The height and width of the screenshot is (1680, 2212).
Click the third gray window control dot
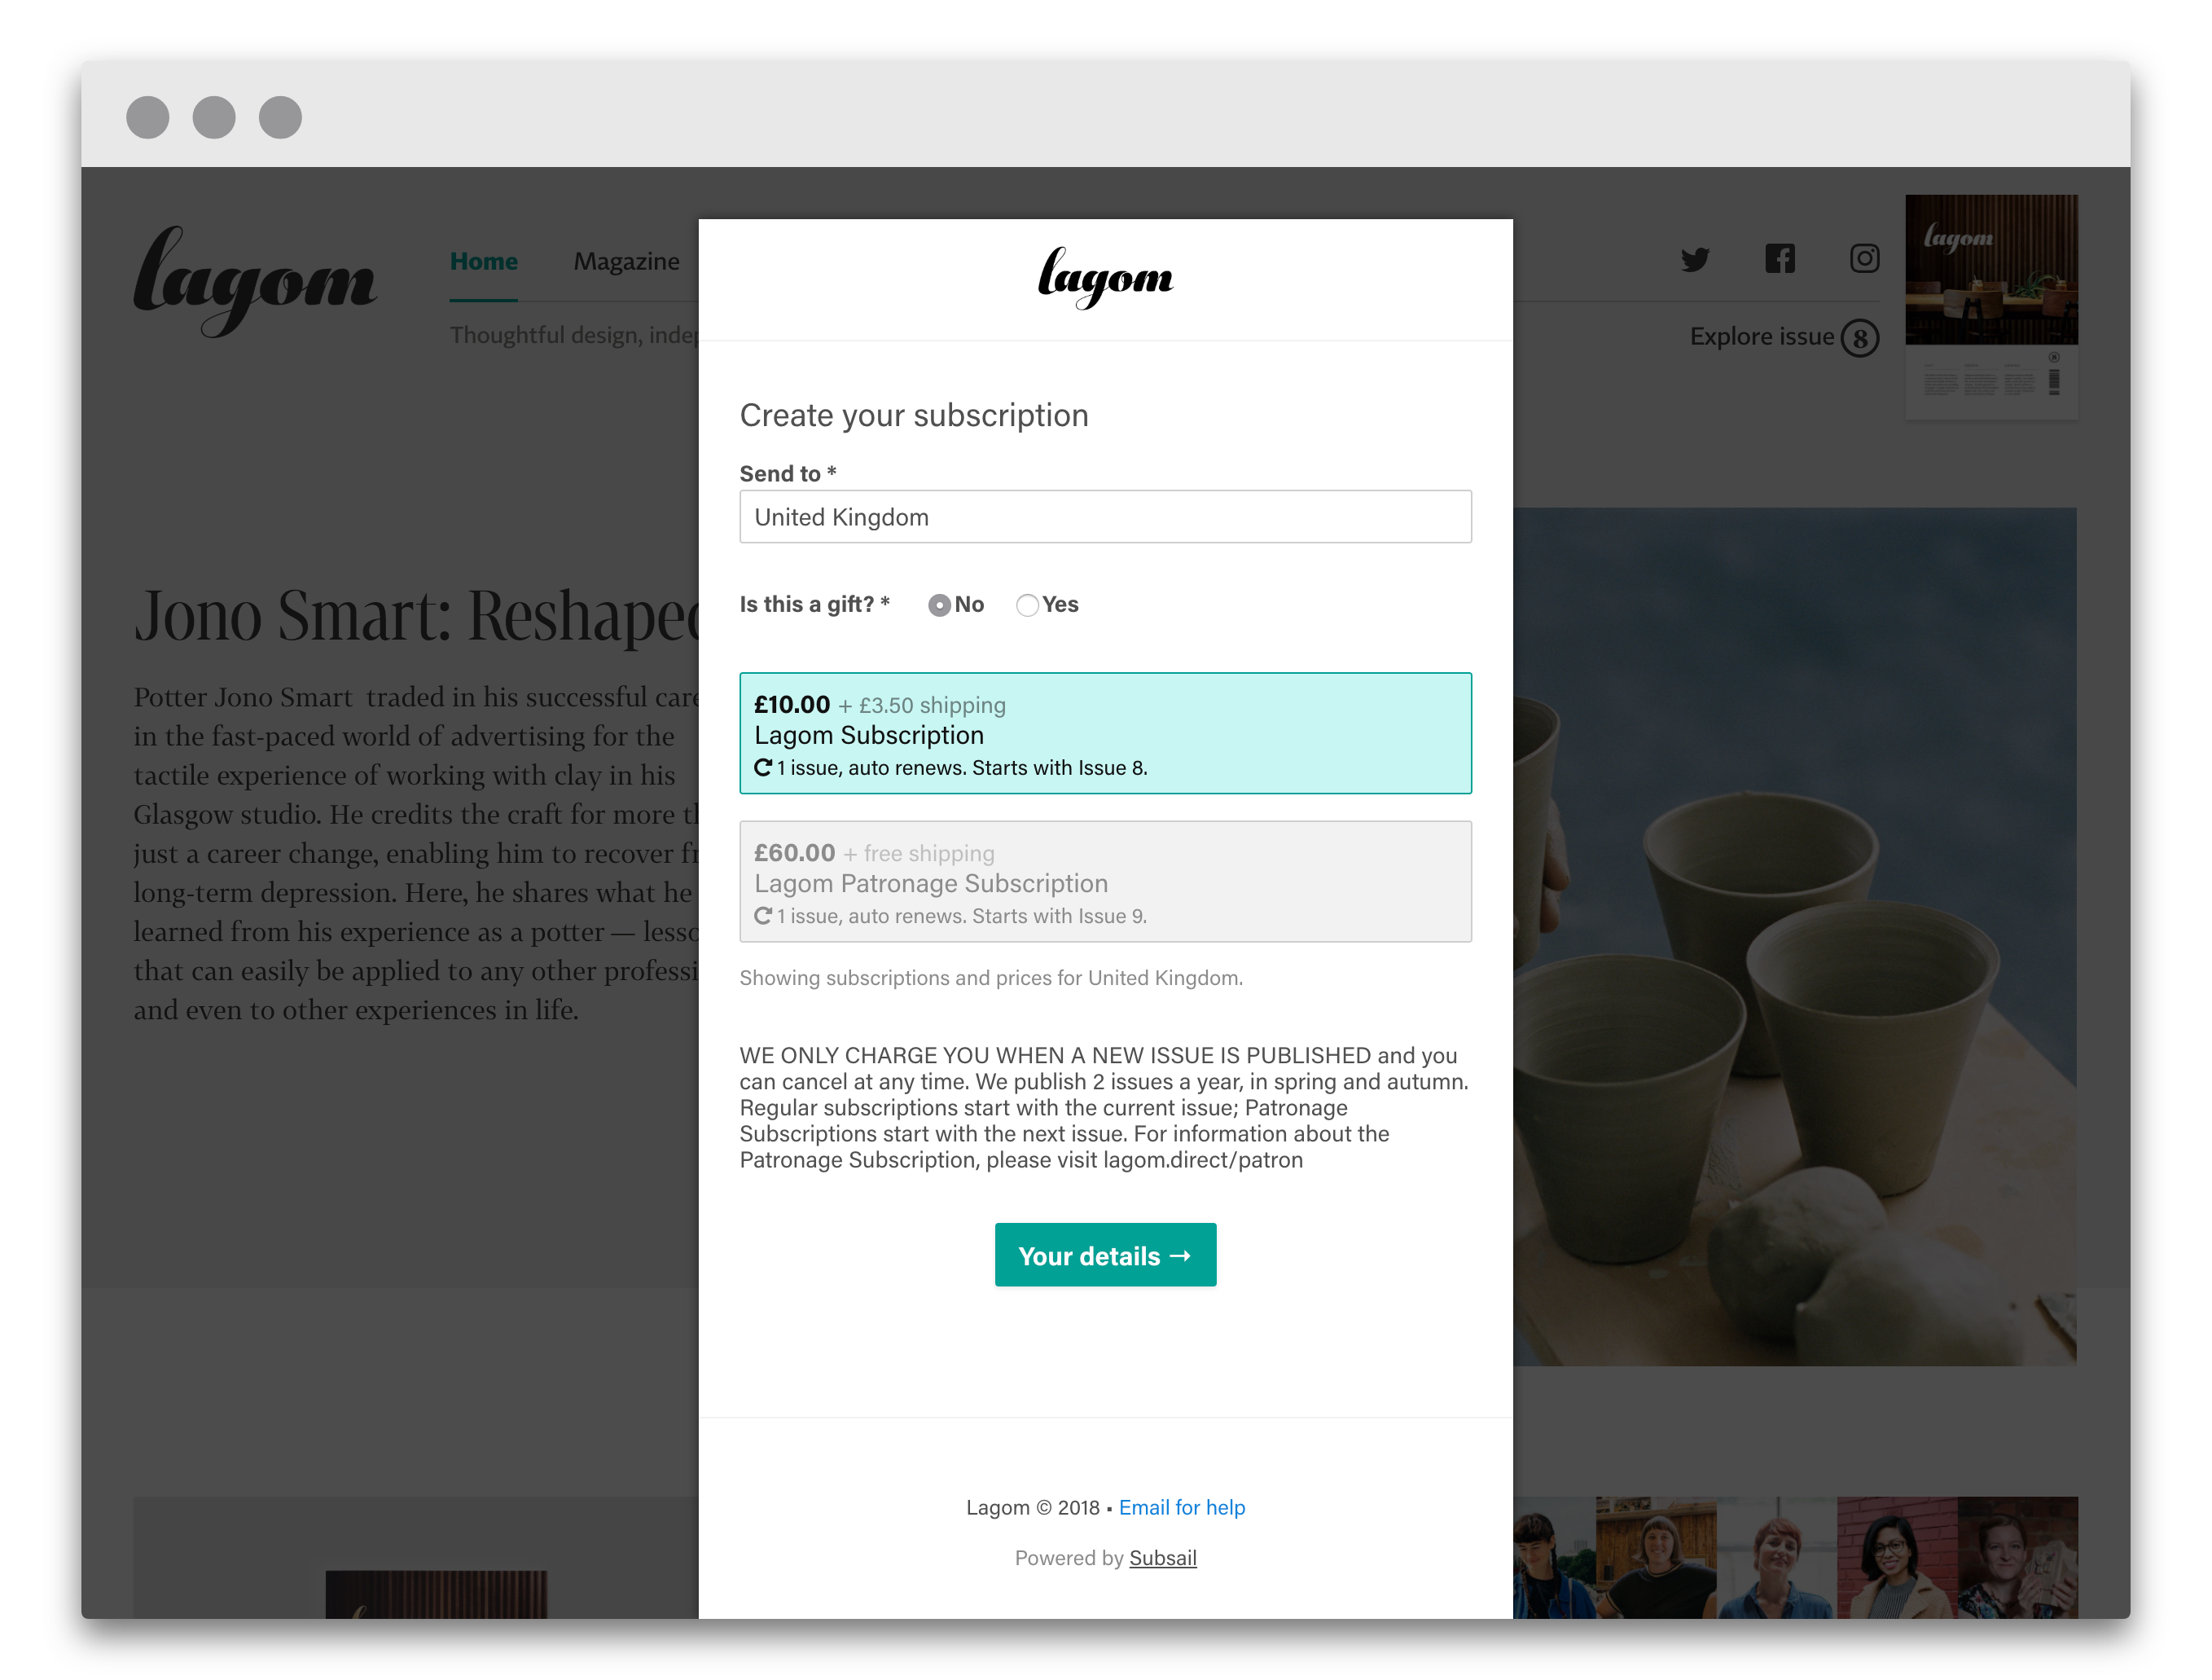pyautogui.click(x=280, y=117)
